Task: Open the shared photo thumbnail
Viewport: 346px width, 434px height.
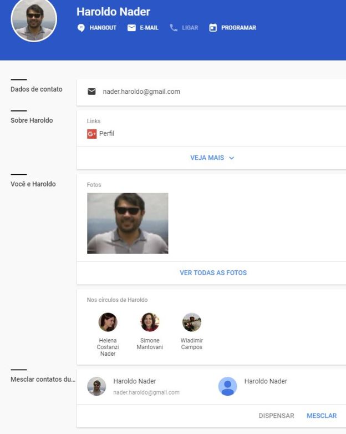Action: tap(128, 223)
